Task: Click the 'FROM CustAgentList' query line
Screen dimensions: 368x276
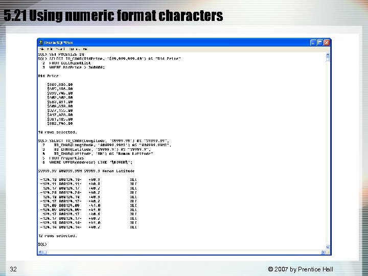Action: coord(66,63)
